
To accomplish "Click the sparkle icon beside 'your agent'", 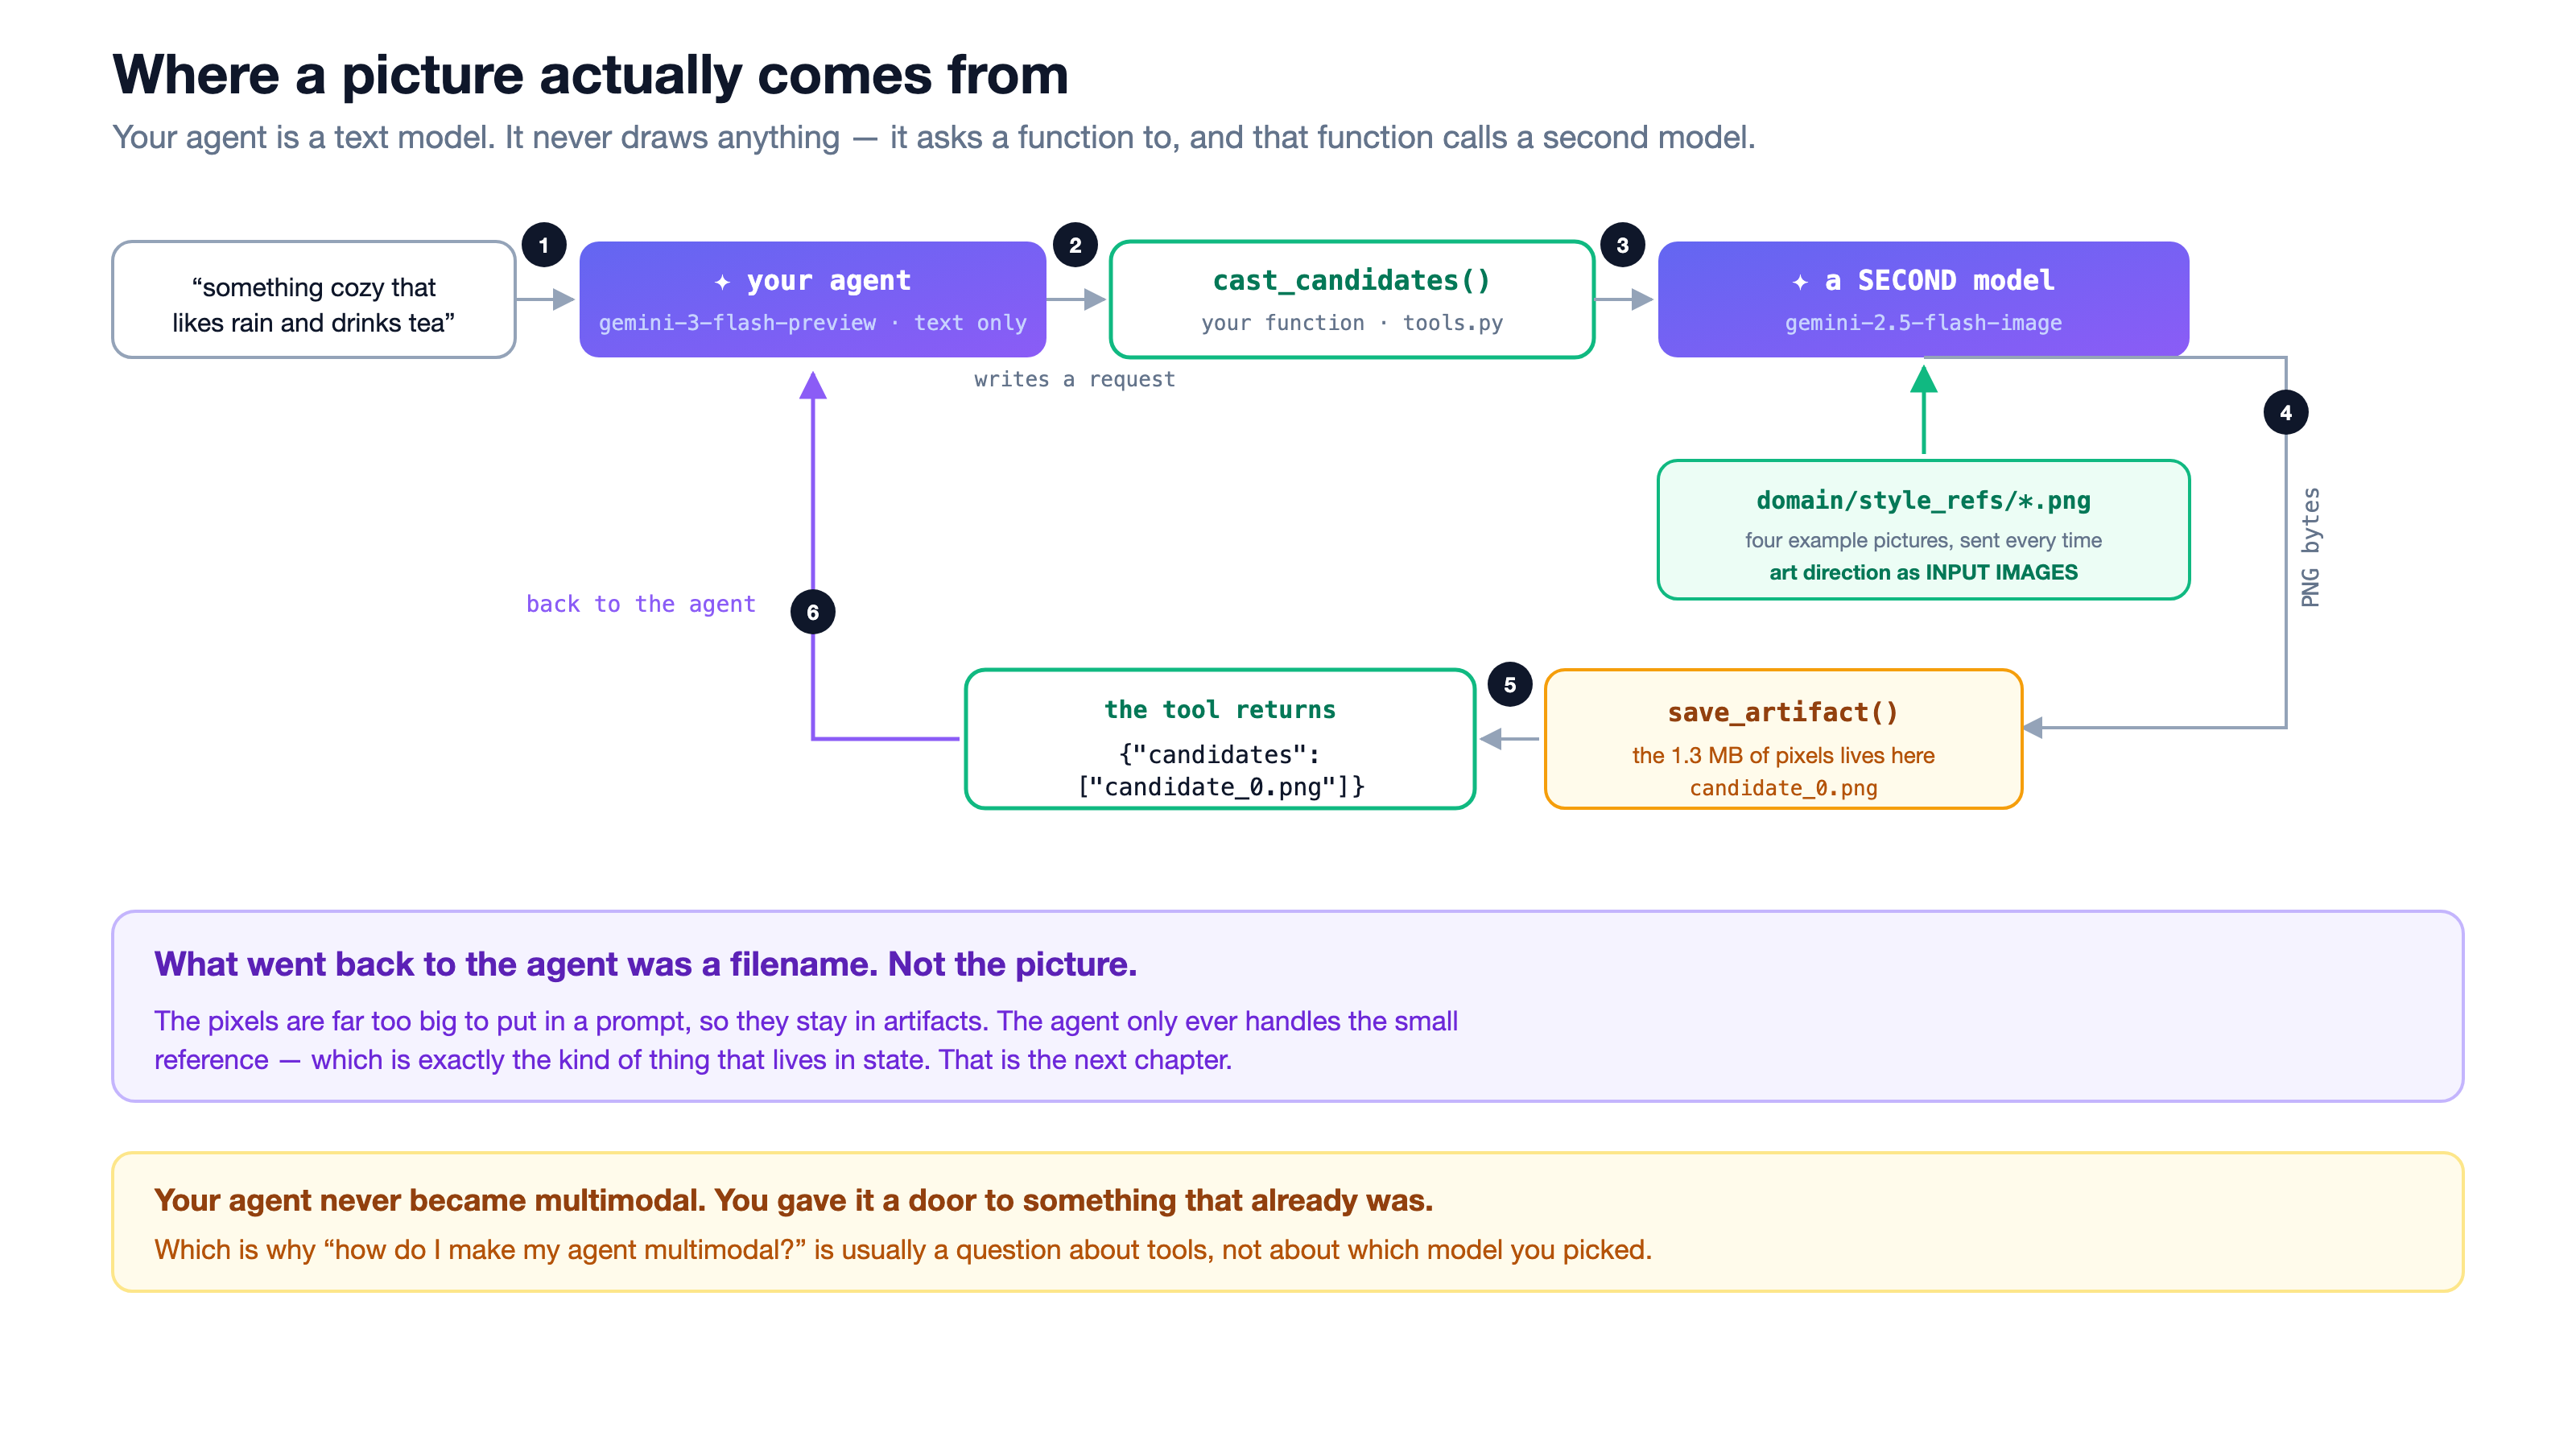I will 722,282.
